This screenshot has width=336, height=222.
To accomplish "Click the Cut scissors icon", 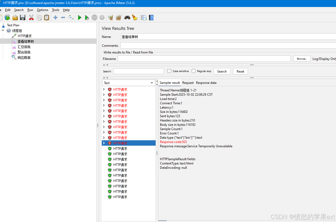I will [31, 18].
